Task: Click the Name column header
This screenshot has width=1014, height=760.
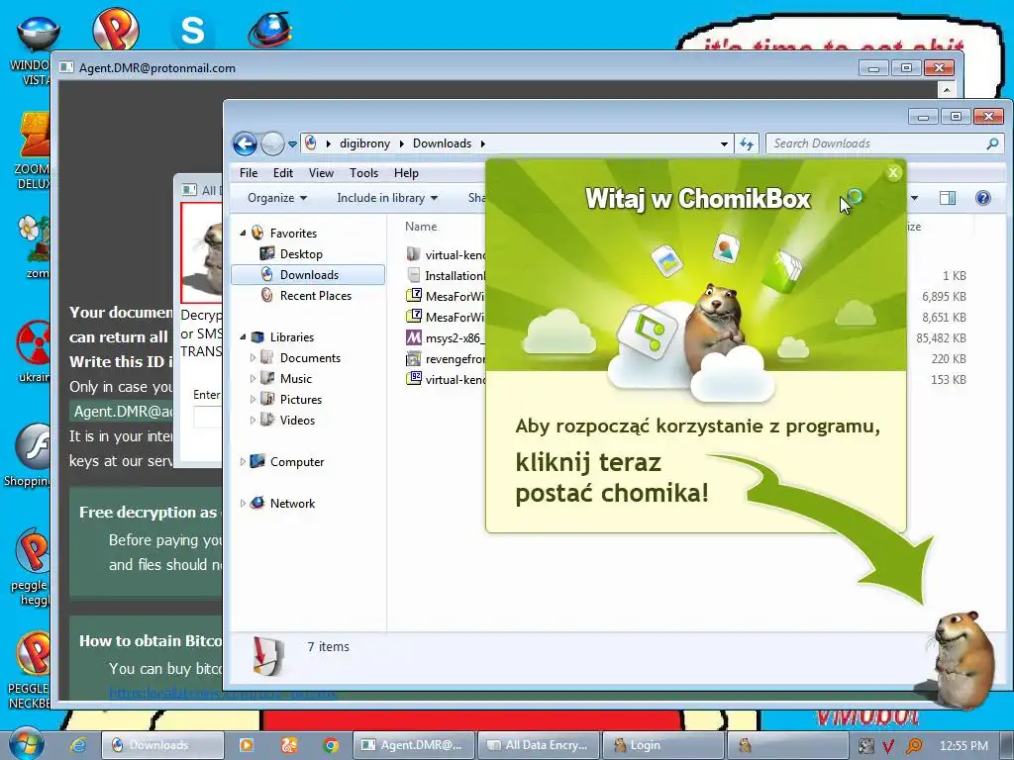Action: pos(421,227)
